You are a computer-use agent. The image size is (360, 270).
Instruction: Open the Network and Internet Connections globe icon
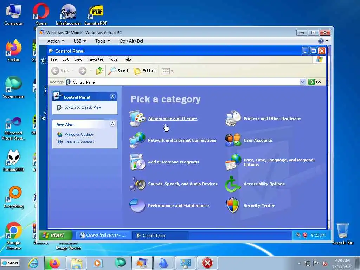coord(137,140)
